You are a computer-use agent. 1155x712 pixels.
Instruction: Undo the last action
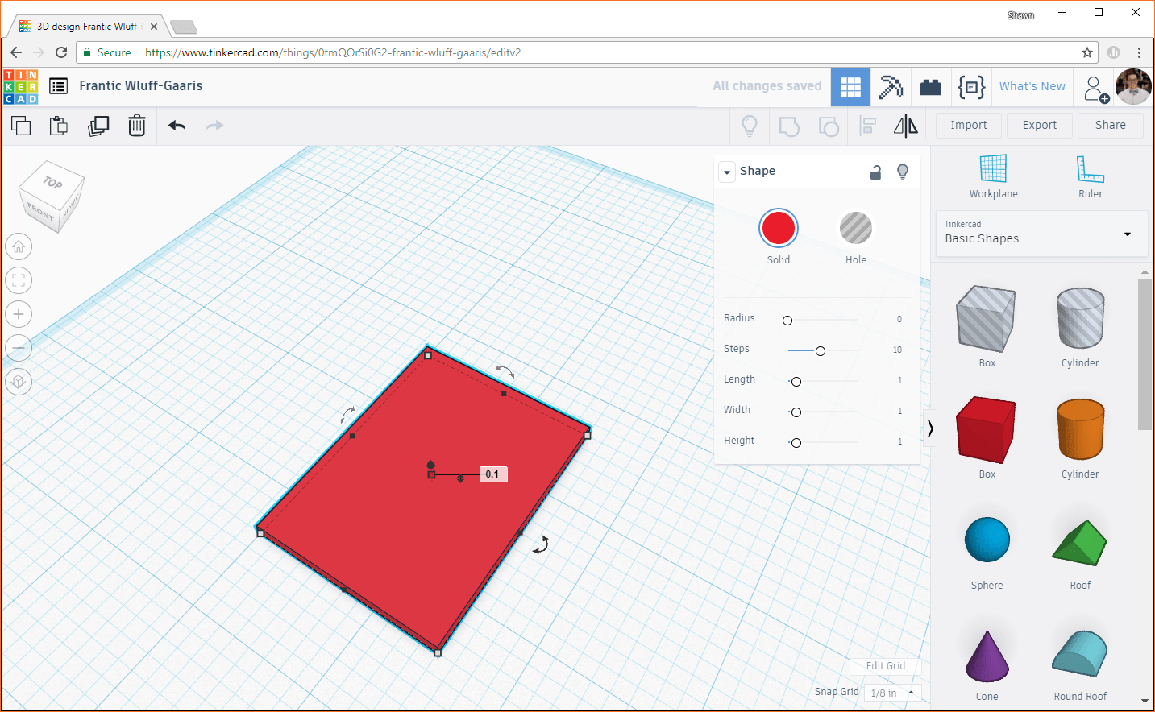point(177,126)
